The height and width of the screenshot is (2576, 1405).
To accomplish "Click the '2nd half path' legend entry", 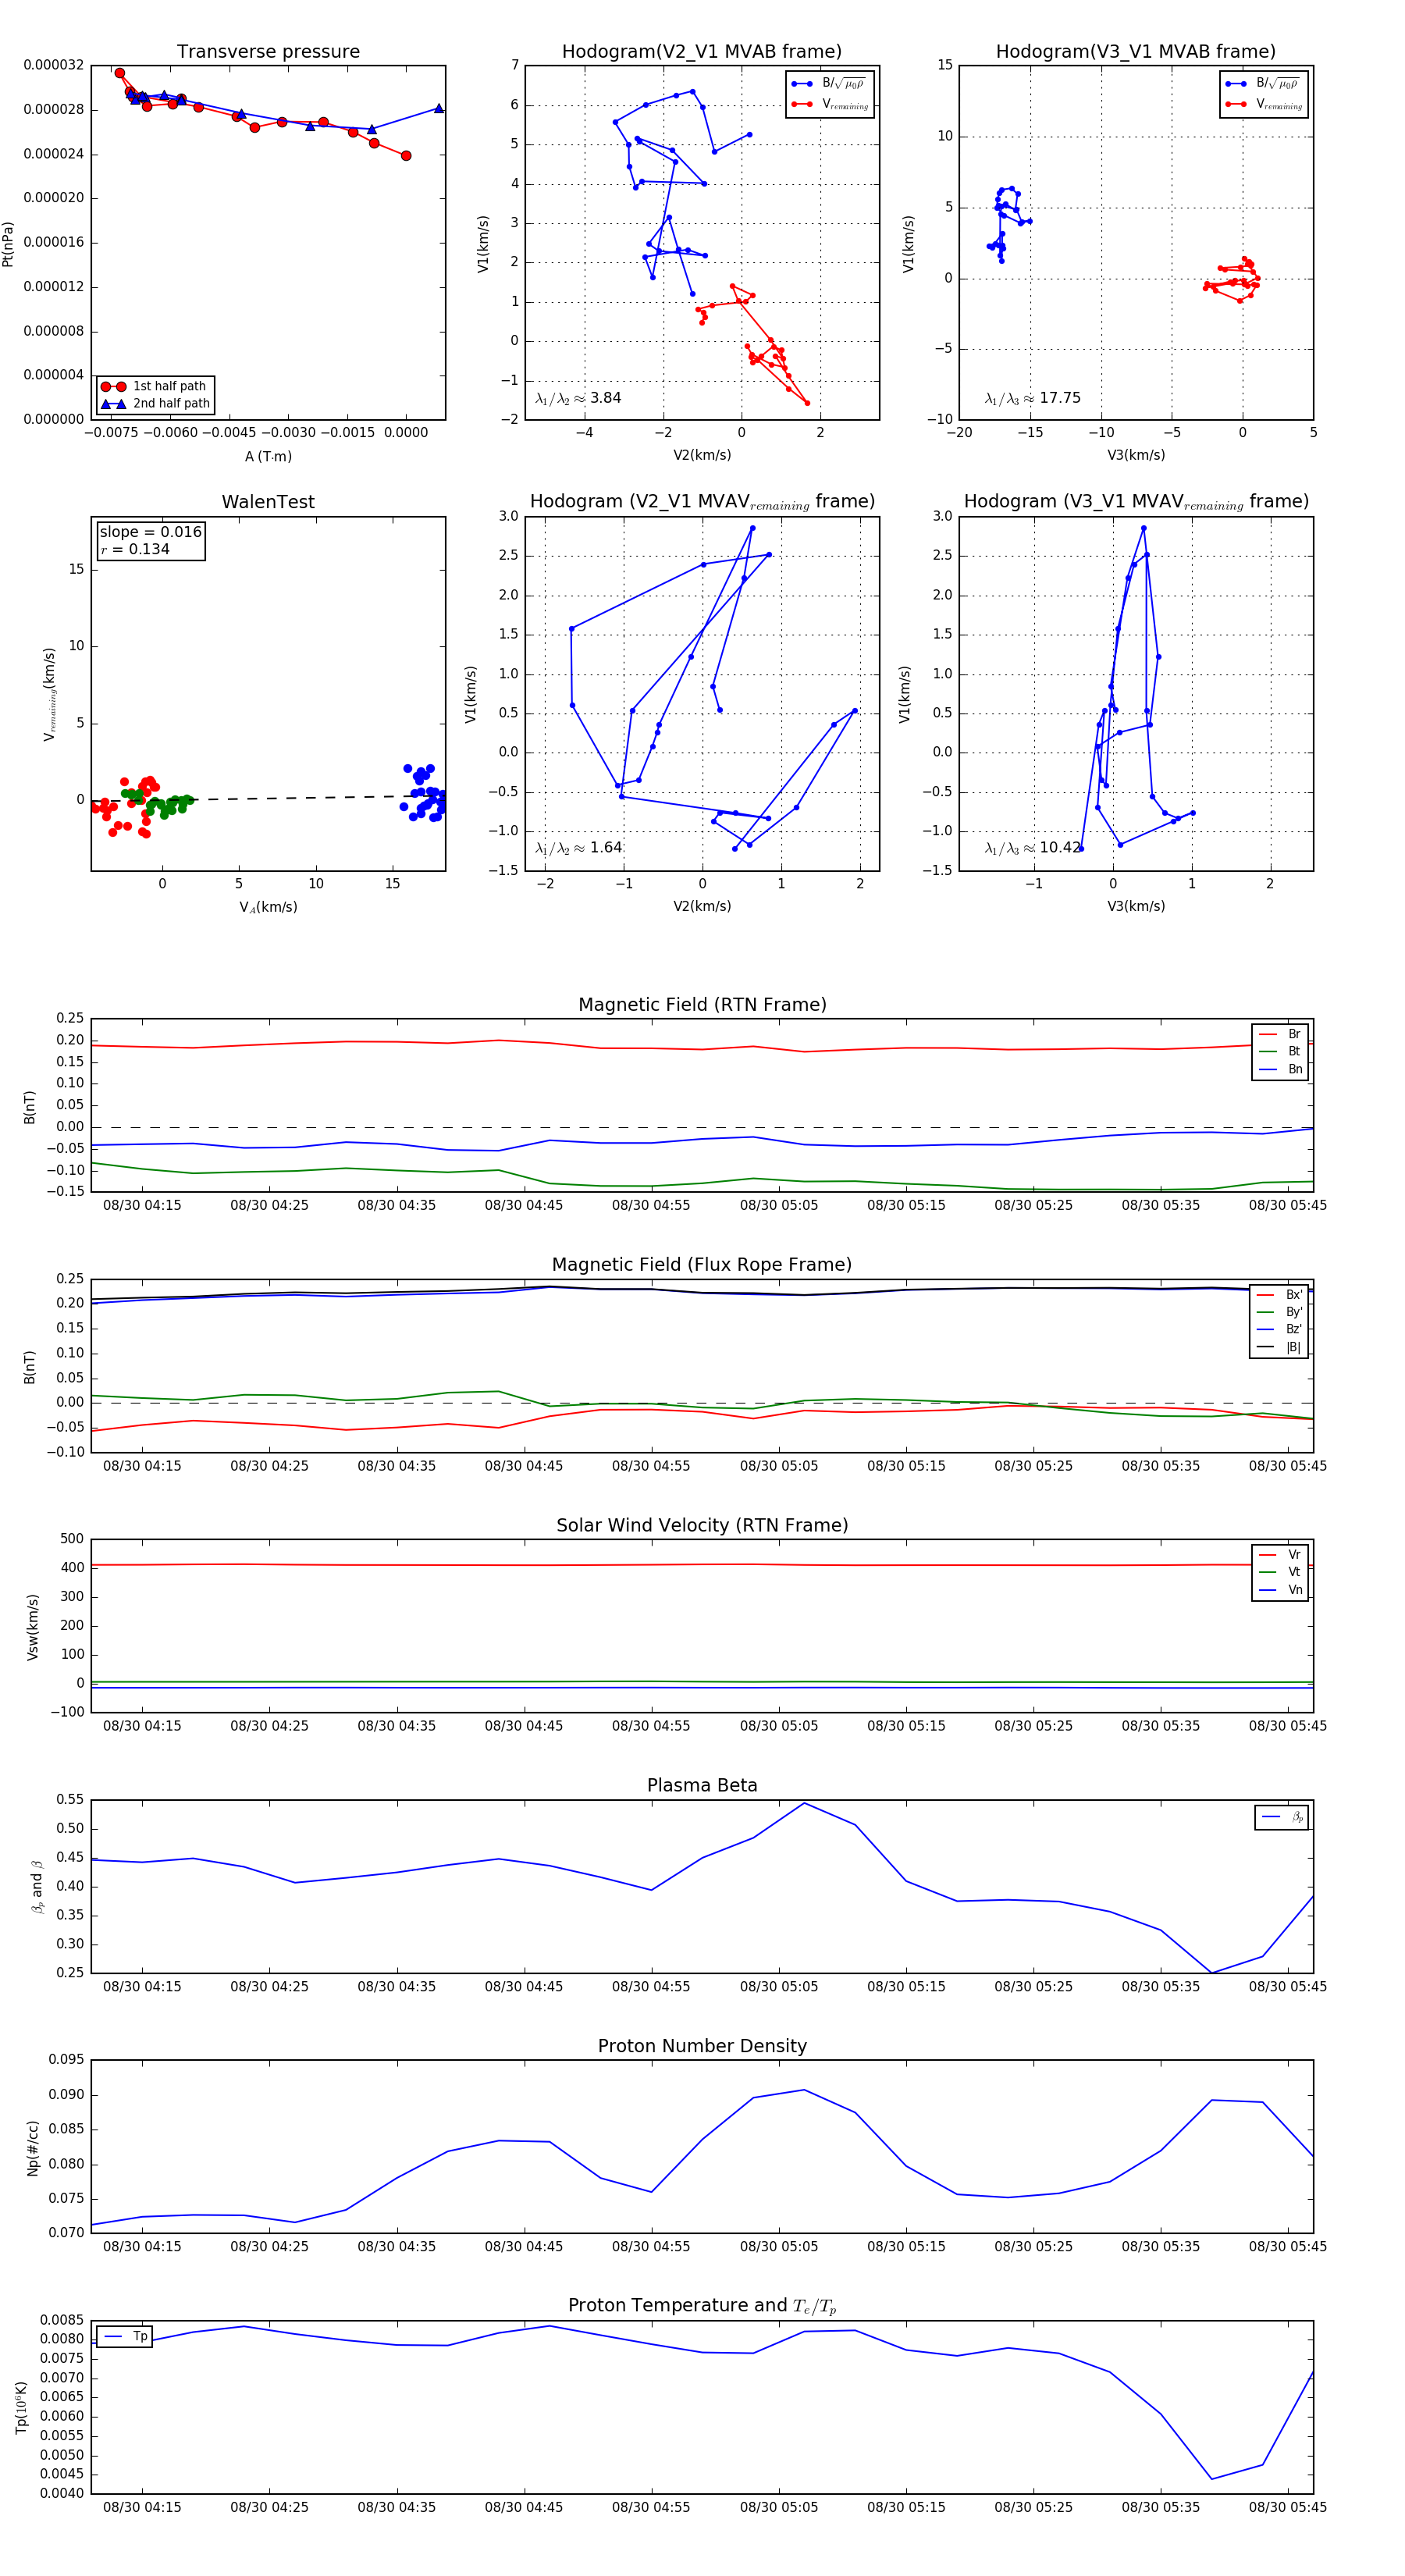I will (x=155, y=404).
